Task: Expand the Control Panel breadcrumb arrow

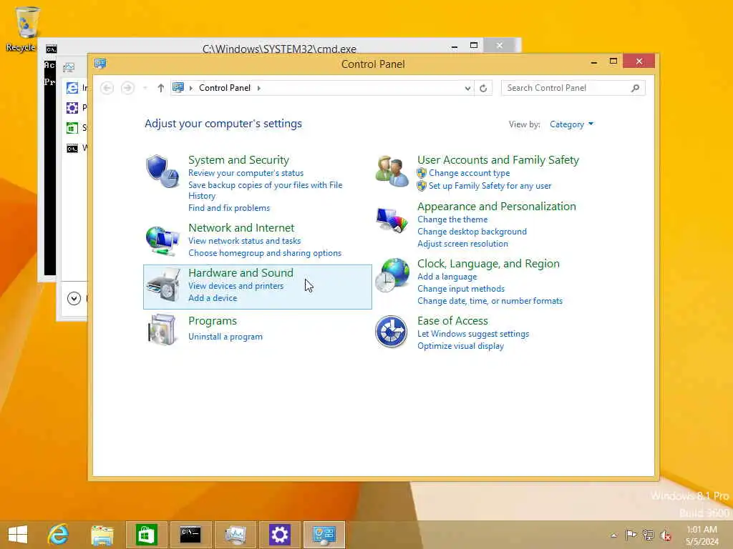Action: [259, 88]
